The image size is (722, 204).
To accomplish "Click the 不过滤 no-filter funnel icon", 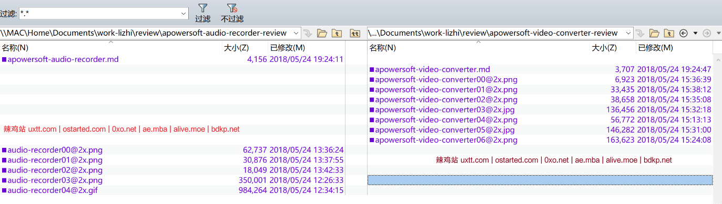I will (232, 8).
